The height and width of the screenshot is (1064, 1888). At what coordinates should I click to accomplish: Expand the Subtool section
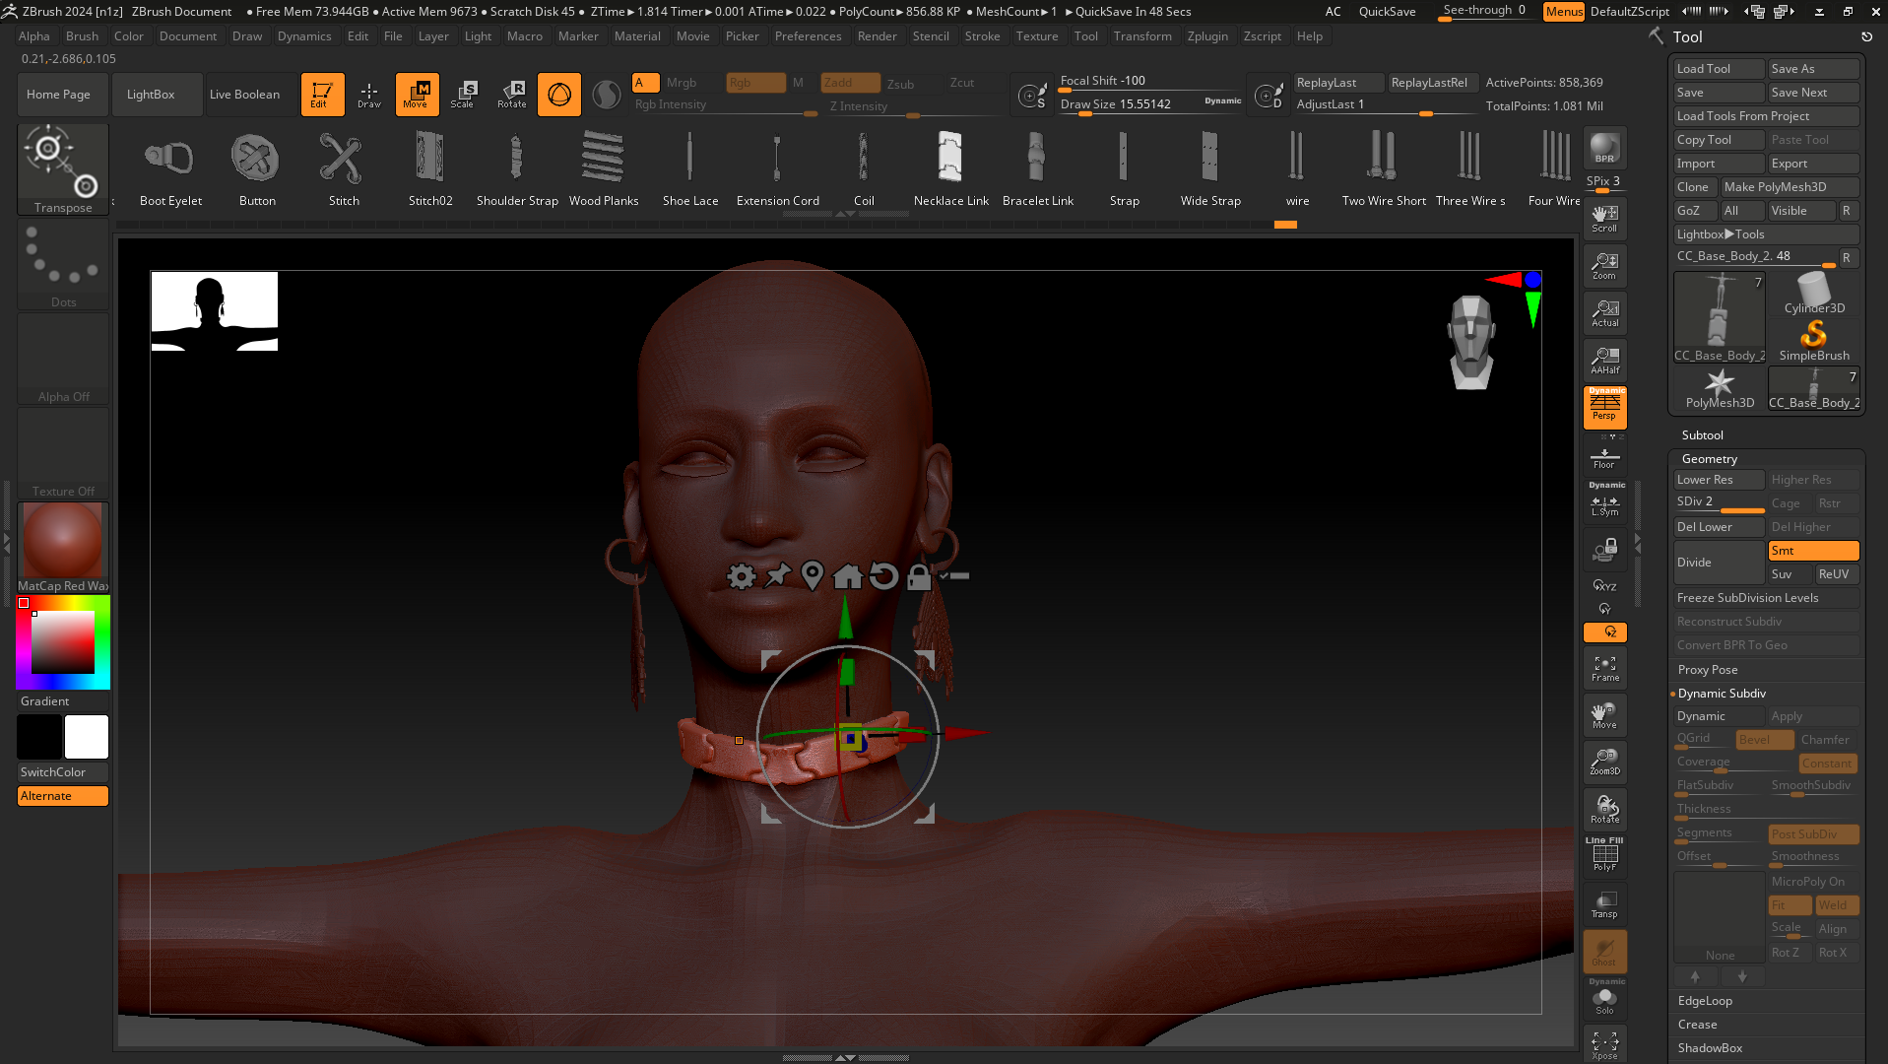click(1702, 435)
